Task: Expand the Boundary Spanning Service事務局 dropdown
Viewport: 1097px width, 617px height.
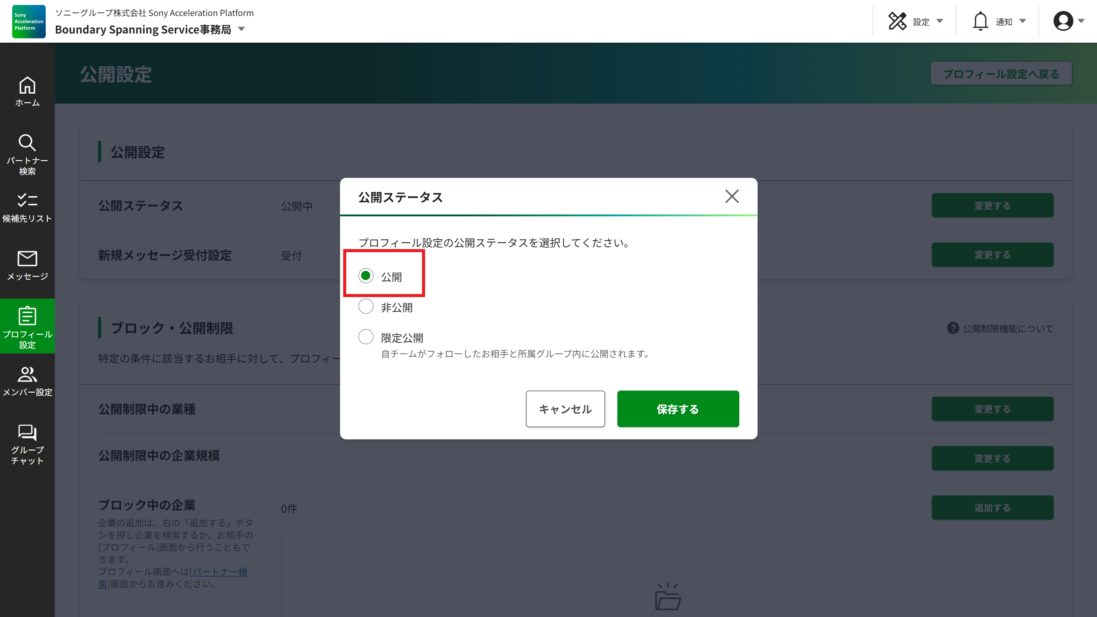Action: click(x=241, y=29)
